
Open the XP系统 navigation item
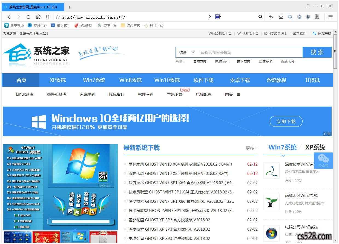[58, 80]
